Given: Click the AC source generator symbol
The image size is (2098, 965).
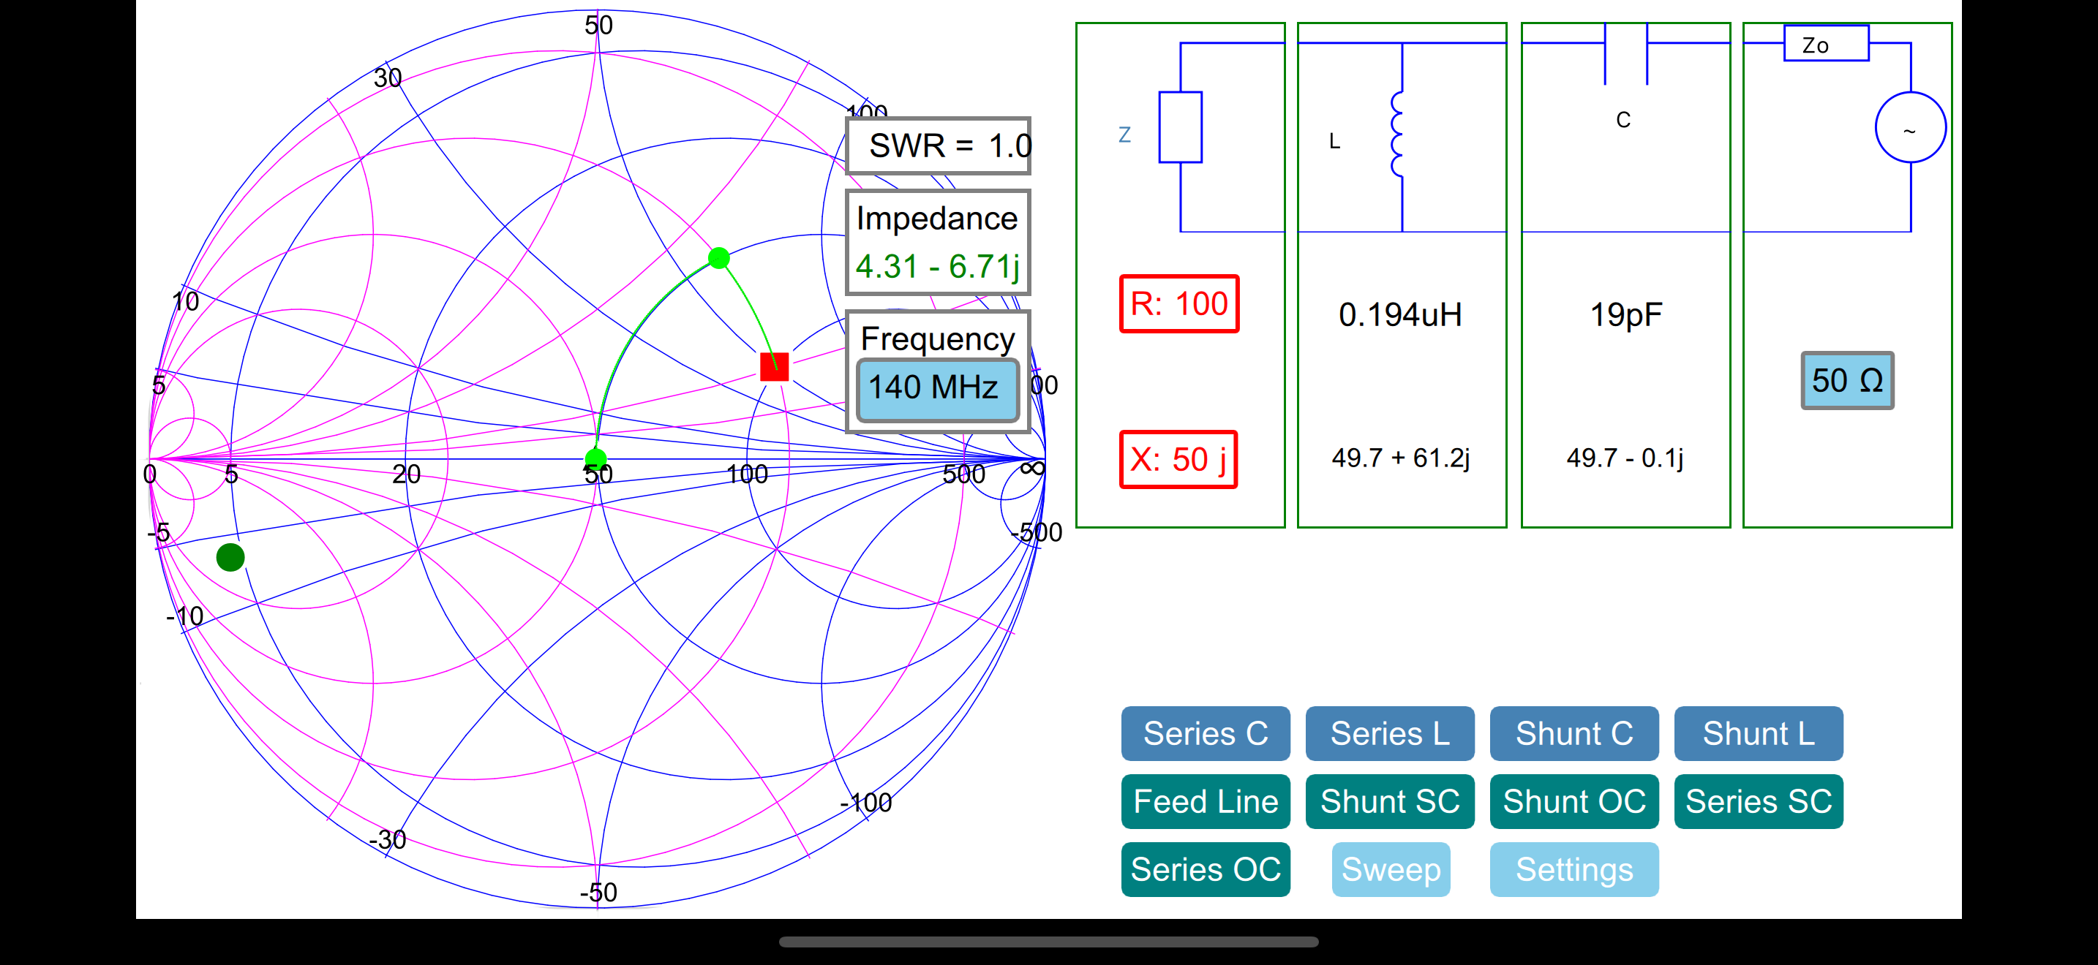Looking at the screenshot, I should pos(1910,128).
